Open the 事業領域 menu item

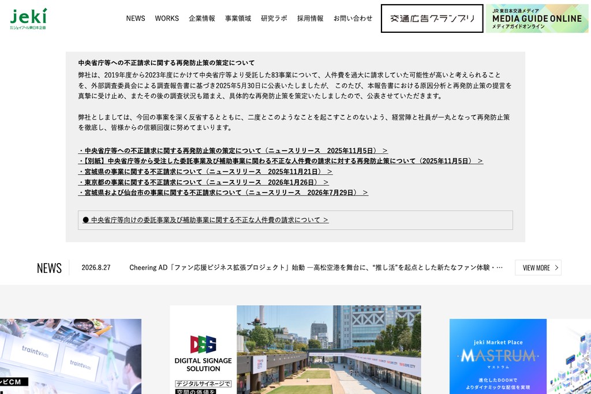(238, 18)
